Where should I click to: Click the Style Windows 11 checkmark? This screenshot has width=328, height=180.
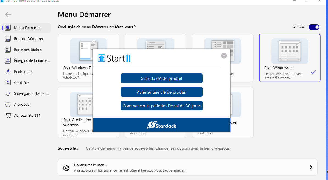point(313,72)
